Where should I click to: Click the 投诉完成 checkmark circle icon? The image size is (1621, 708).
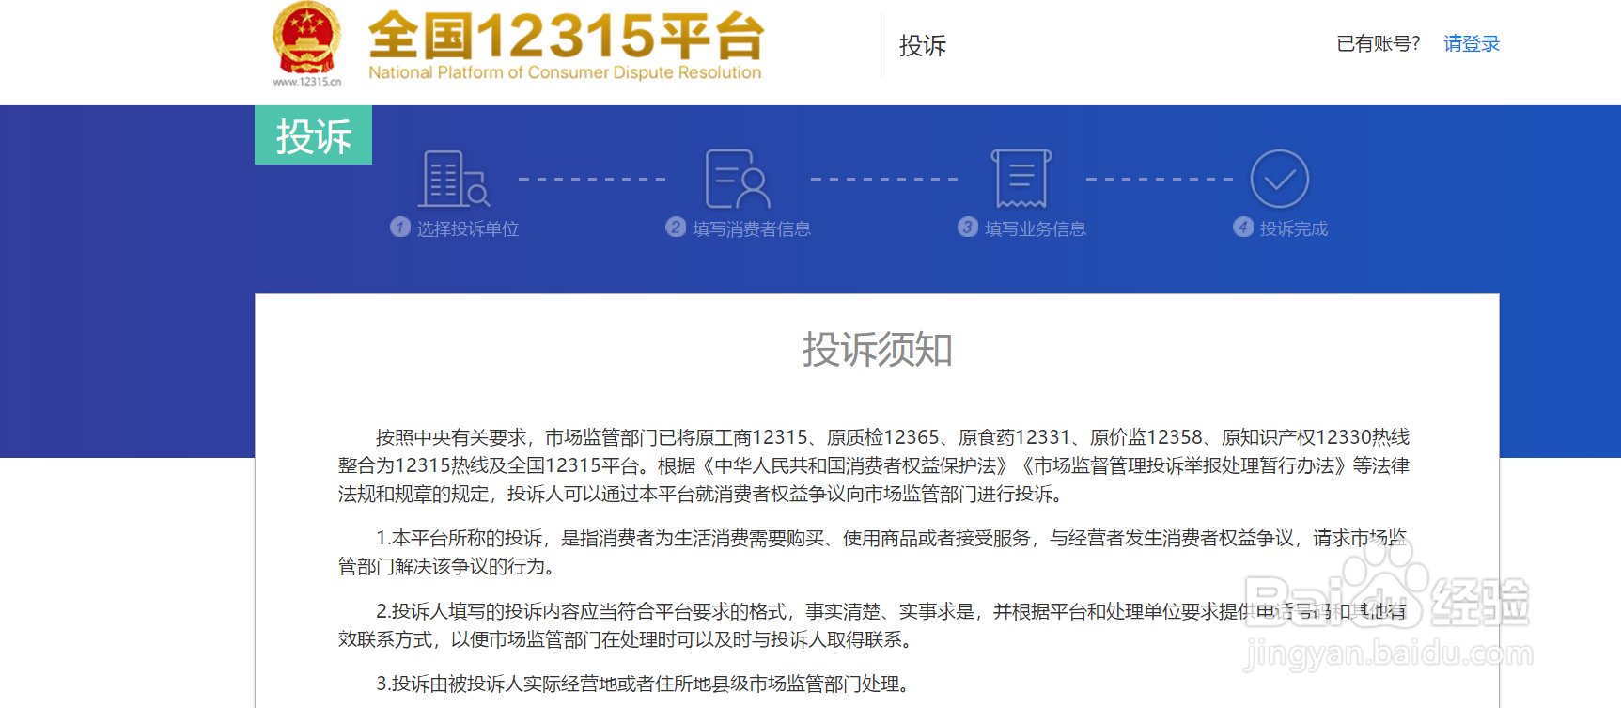(x=1280, y=179)
